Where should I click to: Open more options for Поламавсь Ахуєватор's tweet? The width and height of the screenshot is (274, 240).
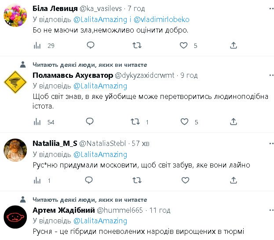(264, 75)
